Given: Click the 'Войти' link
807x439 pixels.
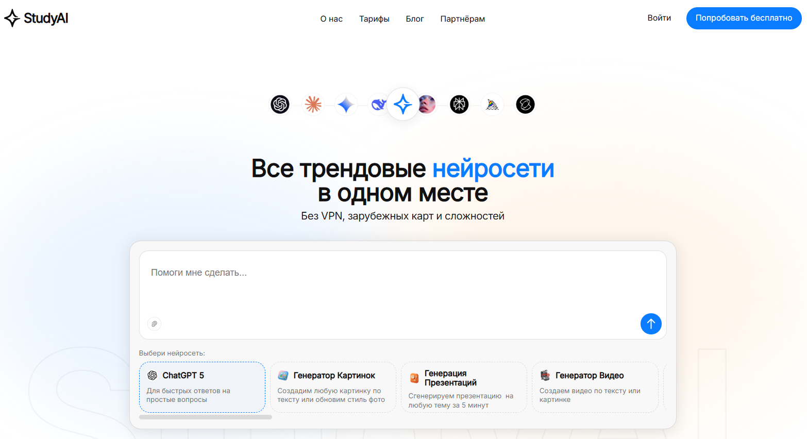Looking at the screenshot, I should (659, 17).
